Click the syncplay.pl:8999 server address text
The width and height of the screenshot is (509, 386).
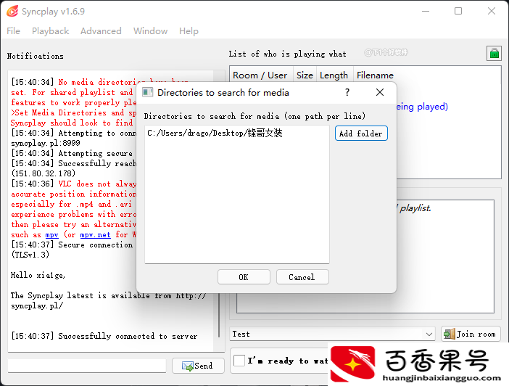[46, 143]
